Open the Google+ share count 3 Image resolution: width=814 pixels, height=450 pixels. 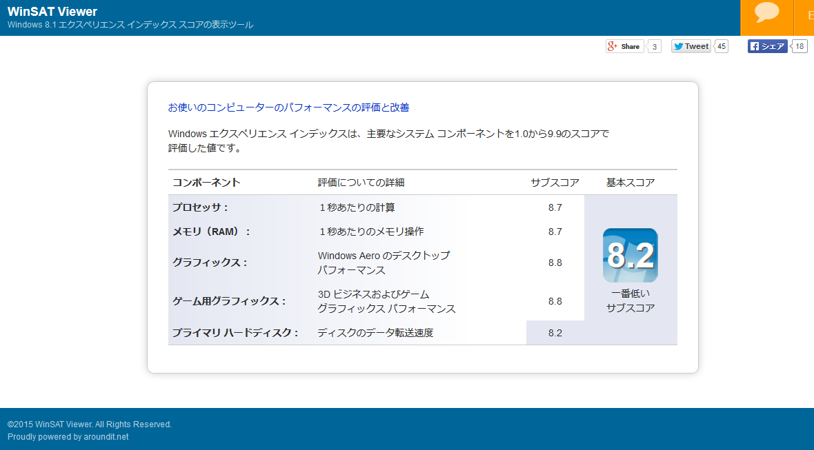point(654,47)
